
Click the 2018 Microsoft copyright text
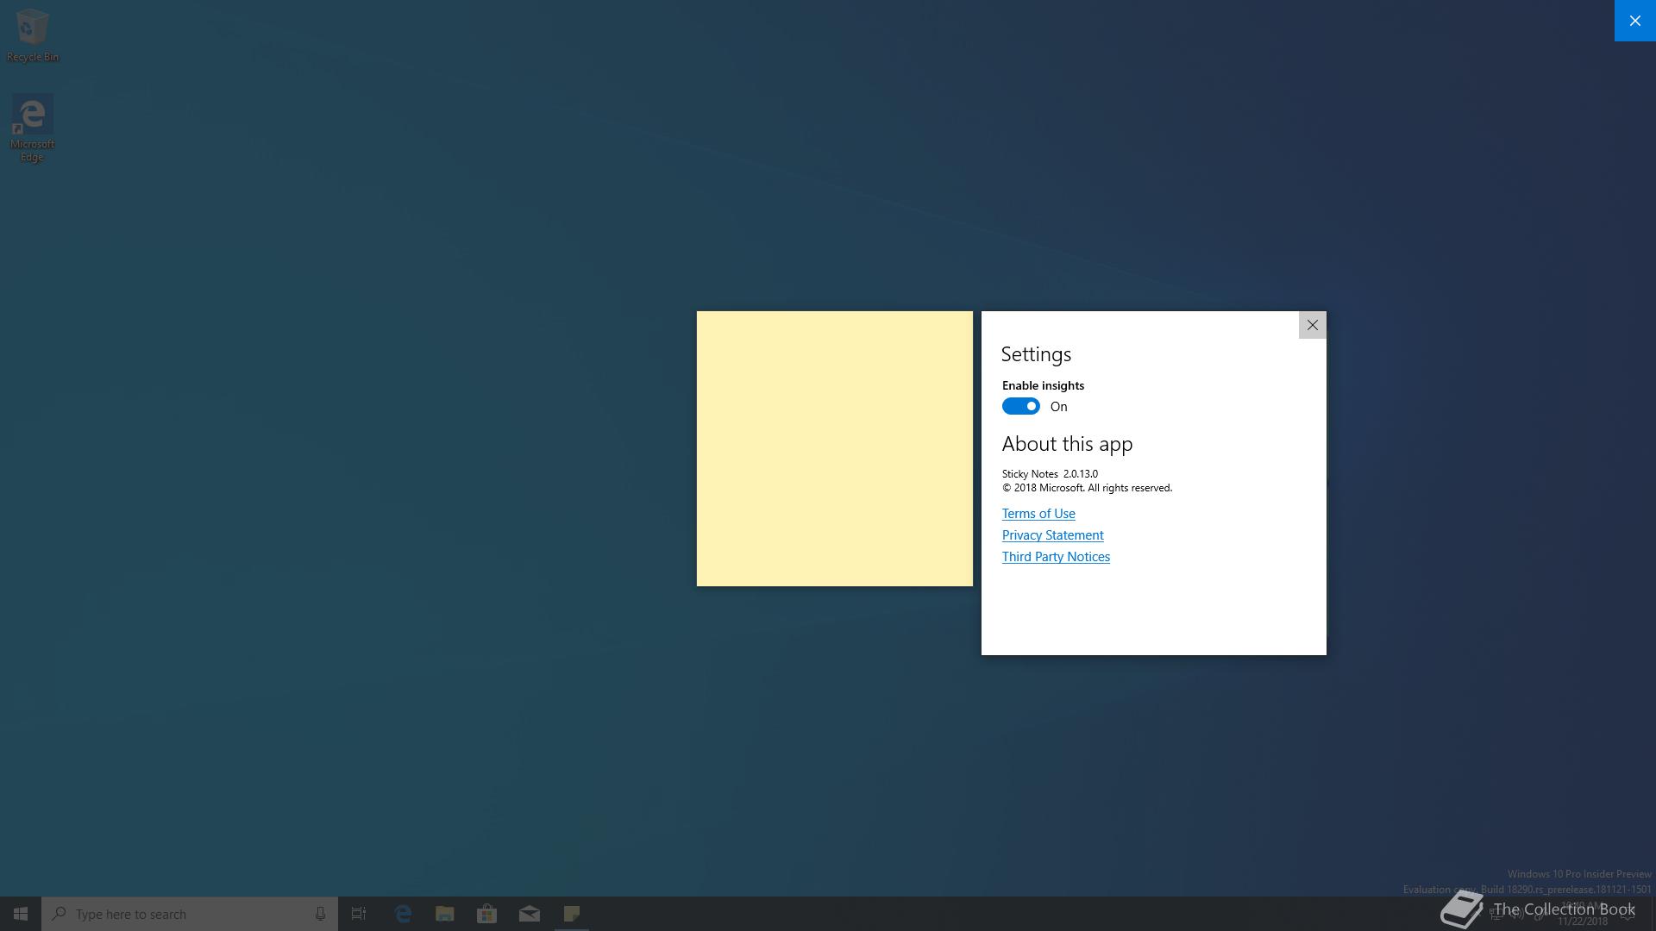tap(1087, 488)
